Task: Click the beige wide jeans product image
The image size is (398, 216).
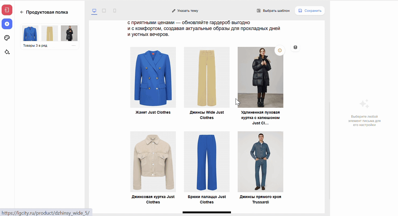Action: coord(207,77)
